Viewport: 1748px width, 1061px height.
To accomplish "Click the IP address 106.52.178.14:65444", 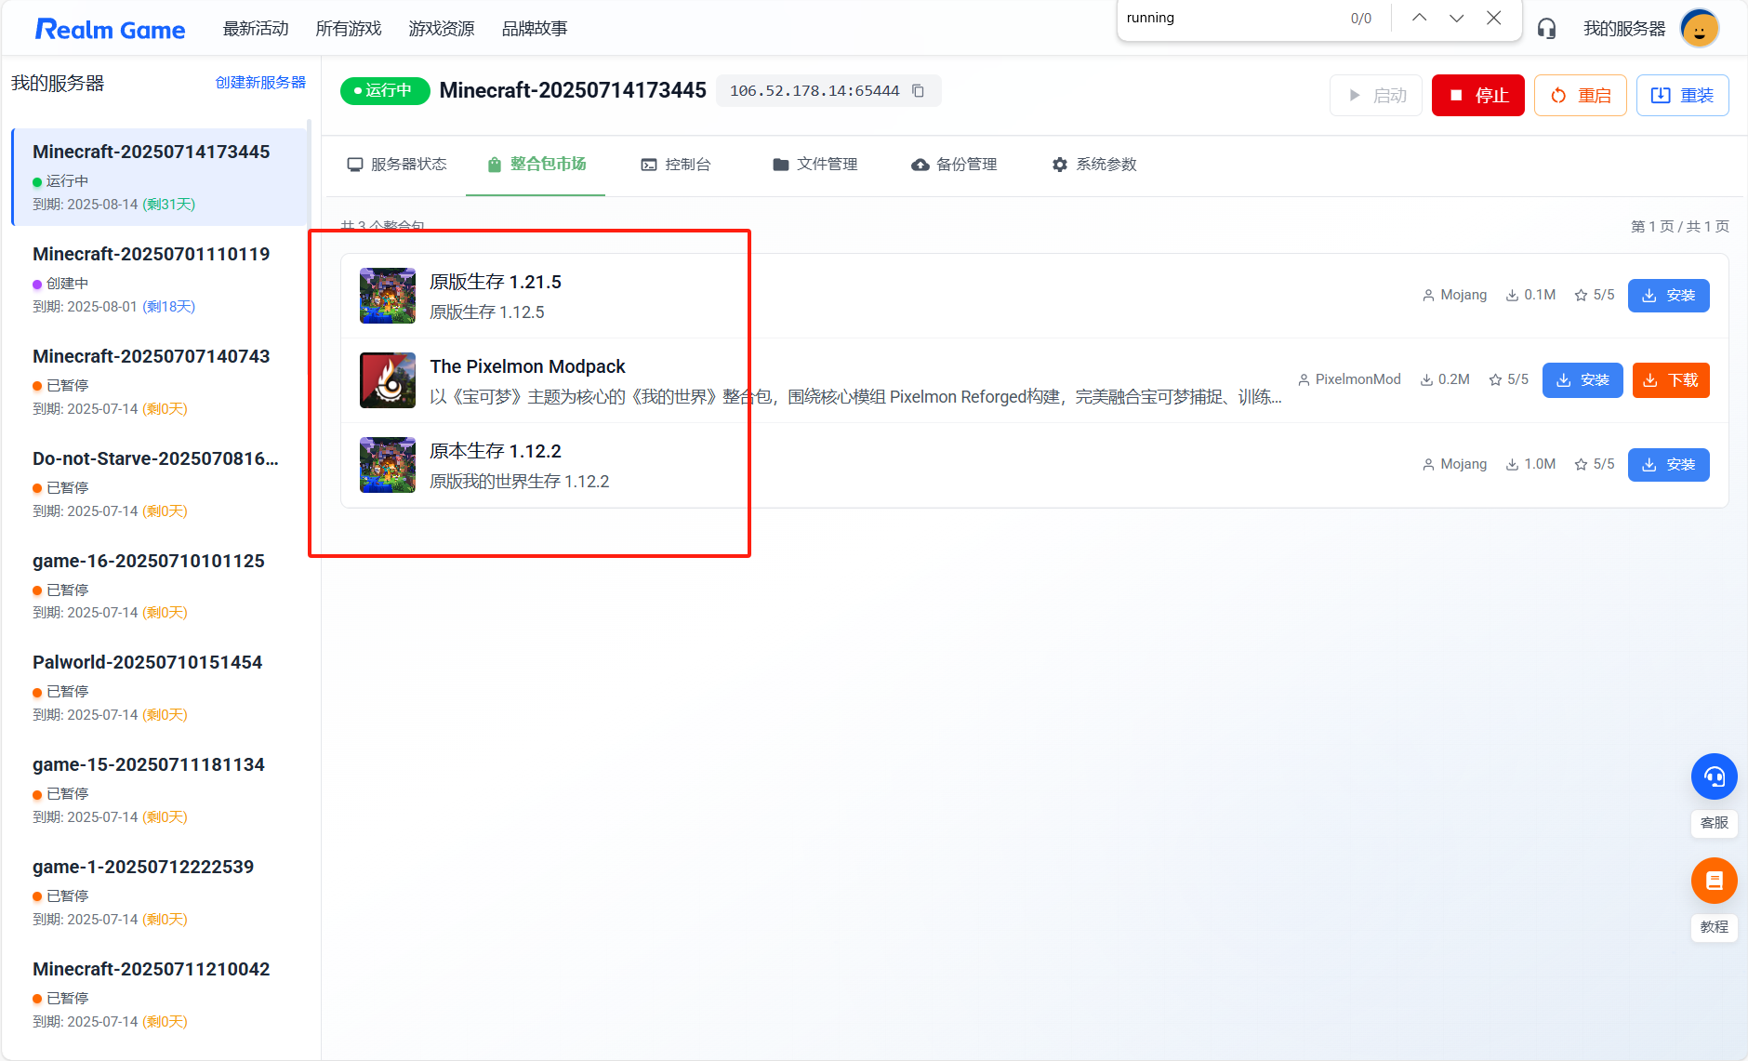I will pyautogui.click(x=814, y=91).
